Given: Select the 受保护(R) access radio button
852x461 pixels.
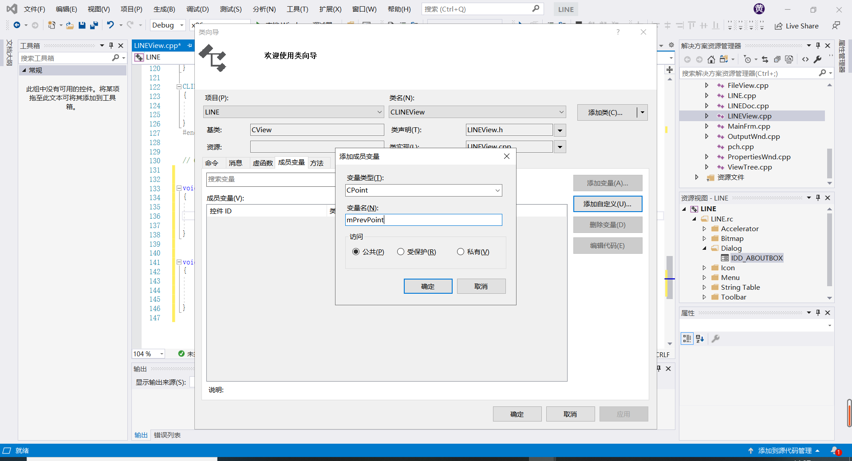Looking at the screenshot, I should [x=401, y=252].
